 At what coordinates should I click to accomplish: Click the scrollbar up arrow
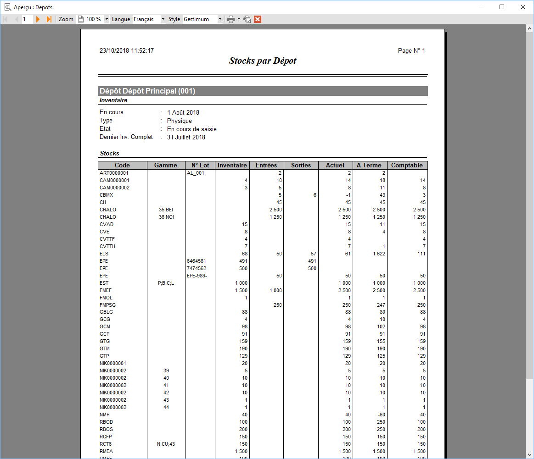pyautogui.click(x=529, y=28)
